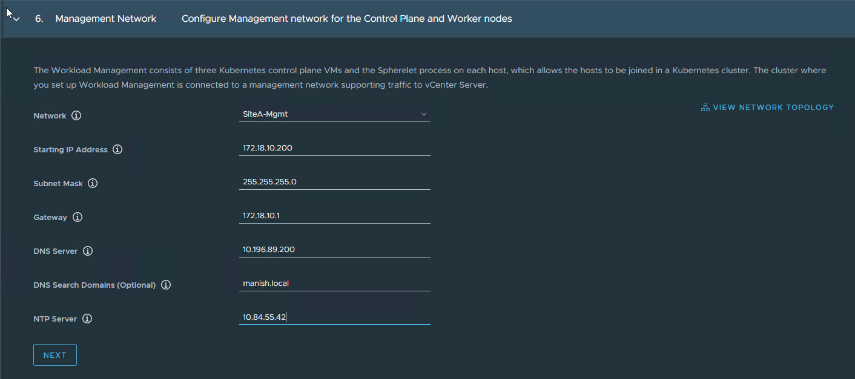Open info icon beside DNS Server
855x379 pixels.
tap(88, 251)
